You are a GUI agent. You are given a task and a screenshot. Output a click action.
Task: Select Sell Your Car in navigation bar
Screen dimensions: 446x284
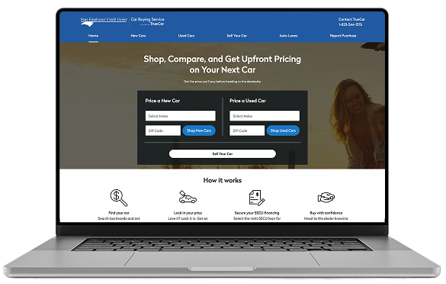tap(236, 36)
